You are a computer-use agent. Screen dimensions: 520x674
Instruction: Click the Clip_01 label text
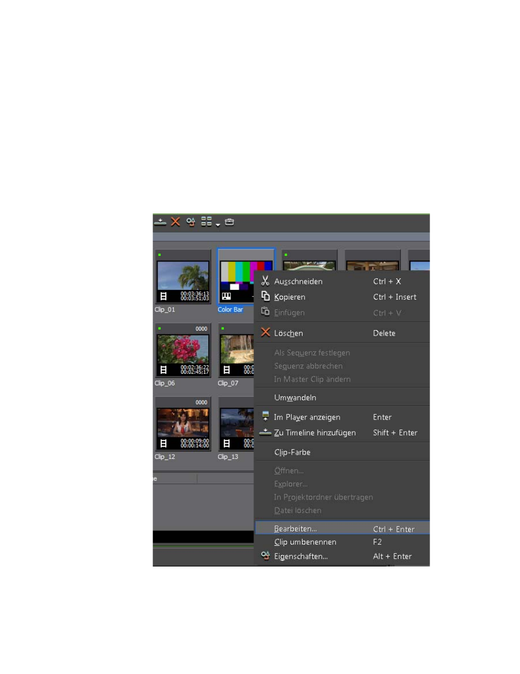(x=165, y=309)
